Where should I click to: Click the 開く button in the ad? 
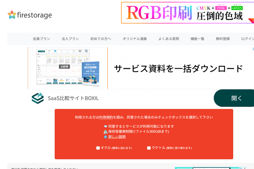point(235,98)
